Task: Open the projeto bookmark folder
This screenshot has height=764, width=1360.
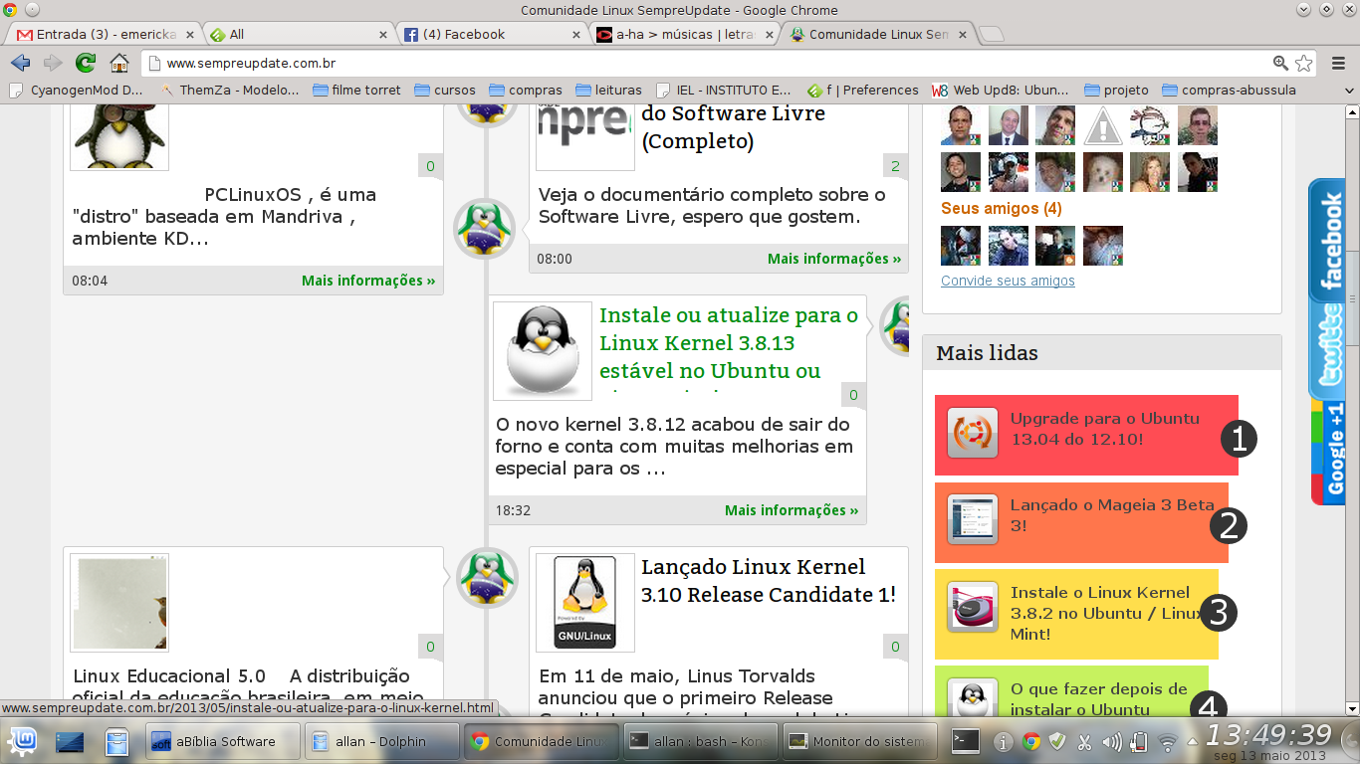Action: (x=1116, y=90)
